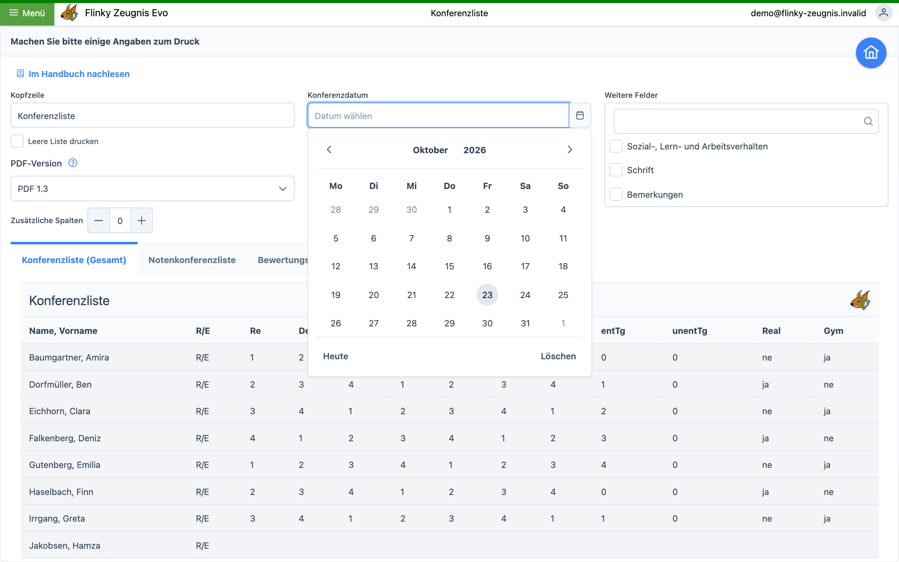Expand the PDF 1.3 version dropdown
Viewport: 899px width, 562px height.
[152, 189]
